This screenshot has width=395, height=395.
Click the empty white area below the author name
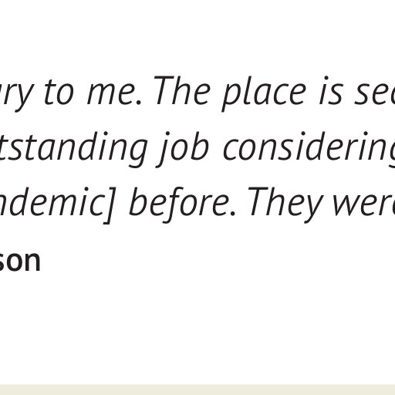[197, 329]
